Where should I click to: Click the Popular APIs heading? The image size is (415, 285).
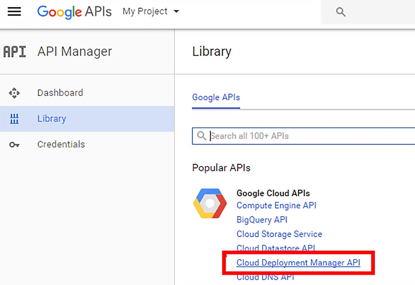[x=221, y=168]
